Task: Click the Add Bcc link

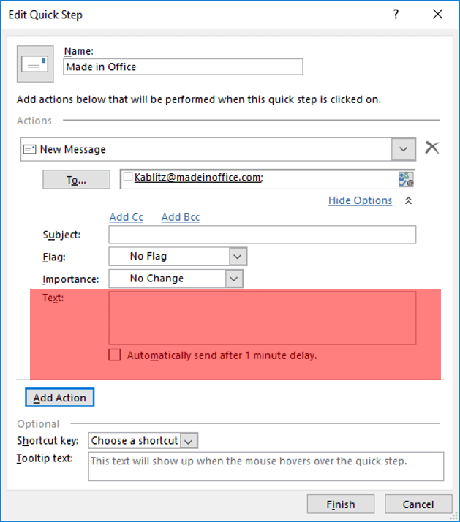Action: coord(180,217)
